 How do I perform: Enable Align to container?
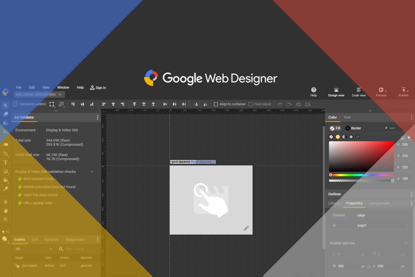[x=216, y=104]
